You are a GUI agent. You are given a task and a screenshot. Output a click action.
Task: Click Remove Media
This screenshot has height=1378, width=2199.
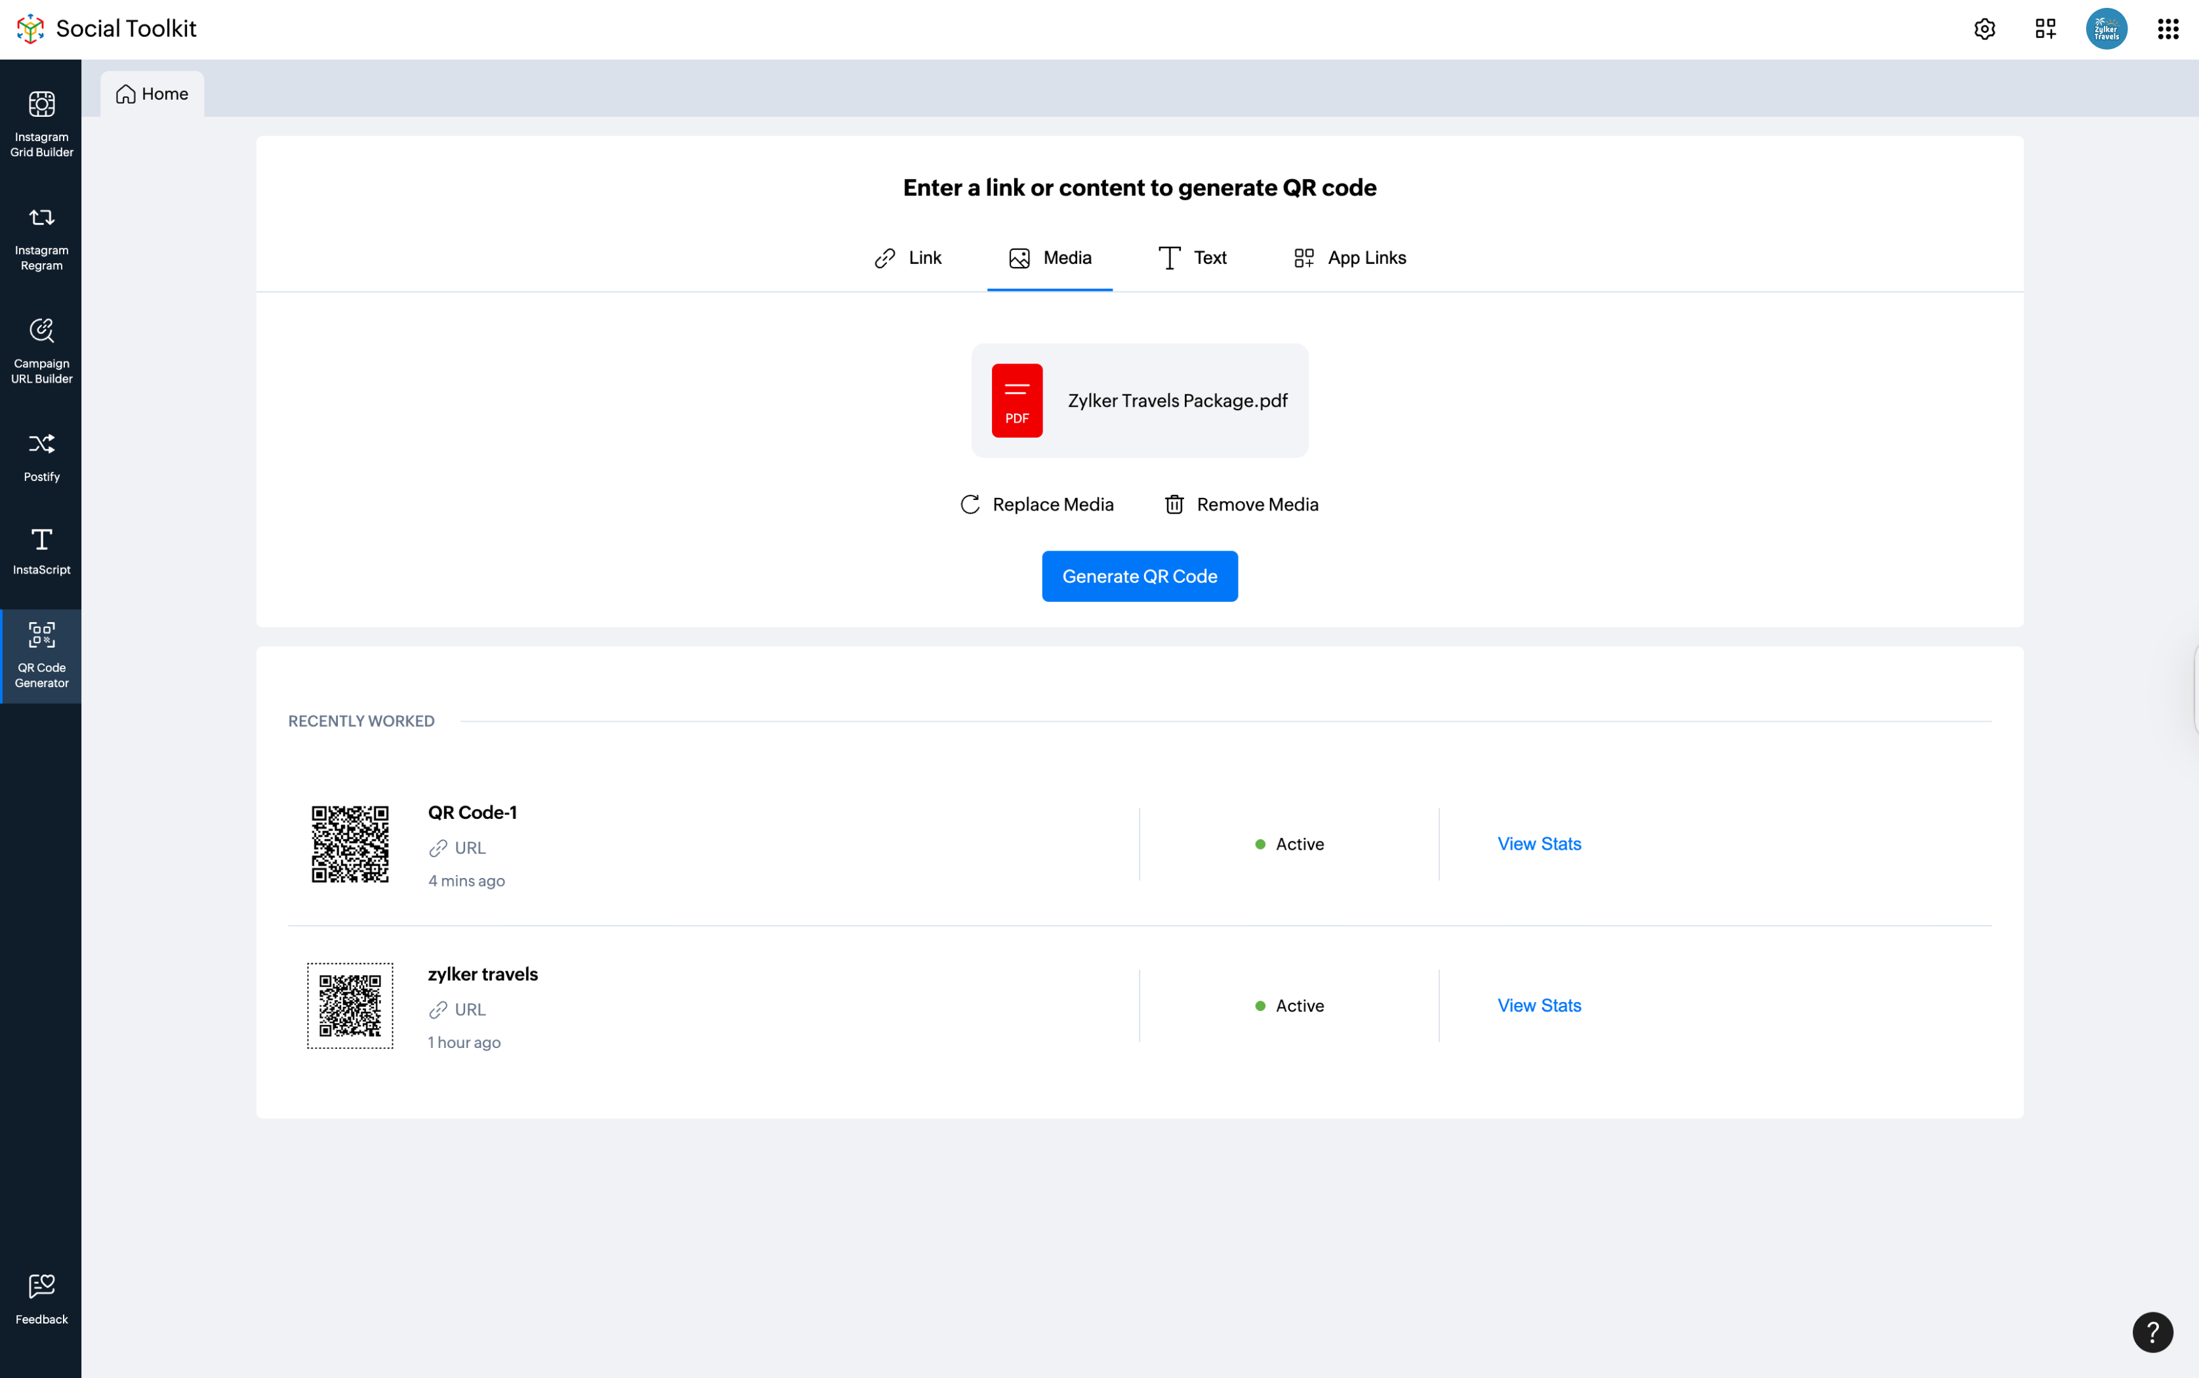point(1241,504)
